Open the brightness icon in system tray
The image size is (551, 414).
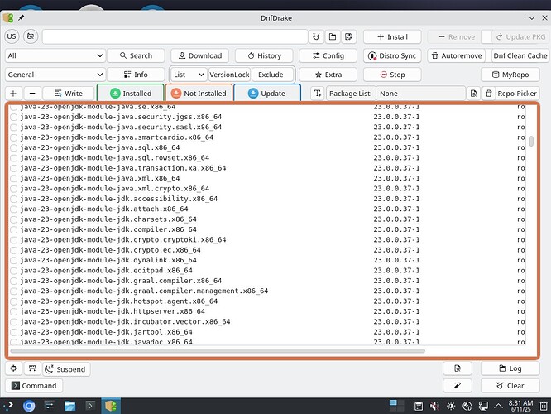451,407
